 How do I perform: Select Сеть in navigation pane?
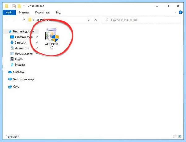click(x=14, y=87)
